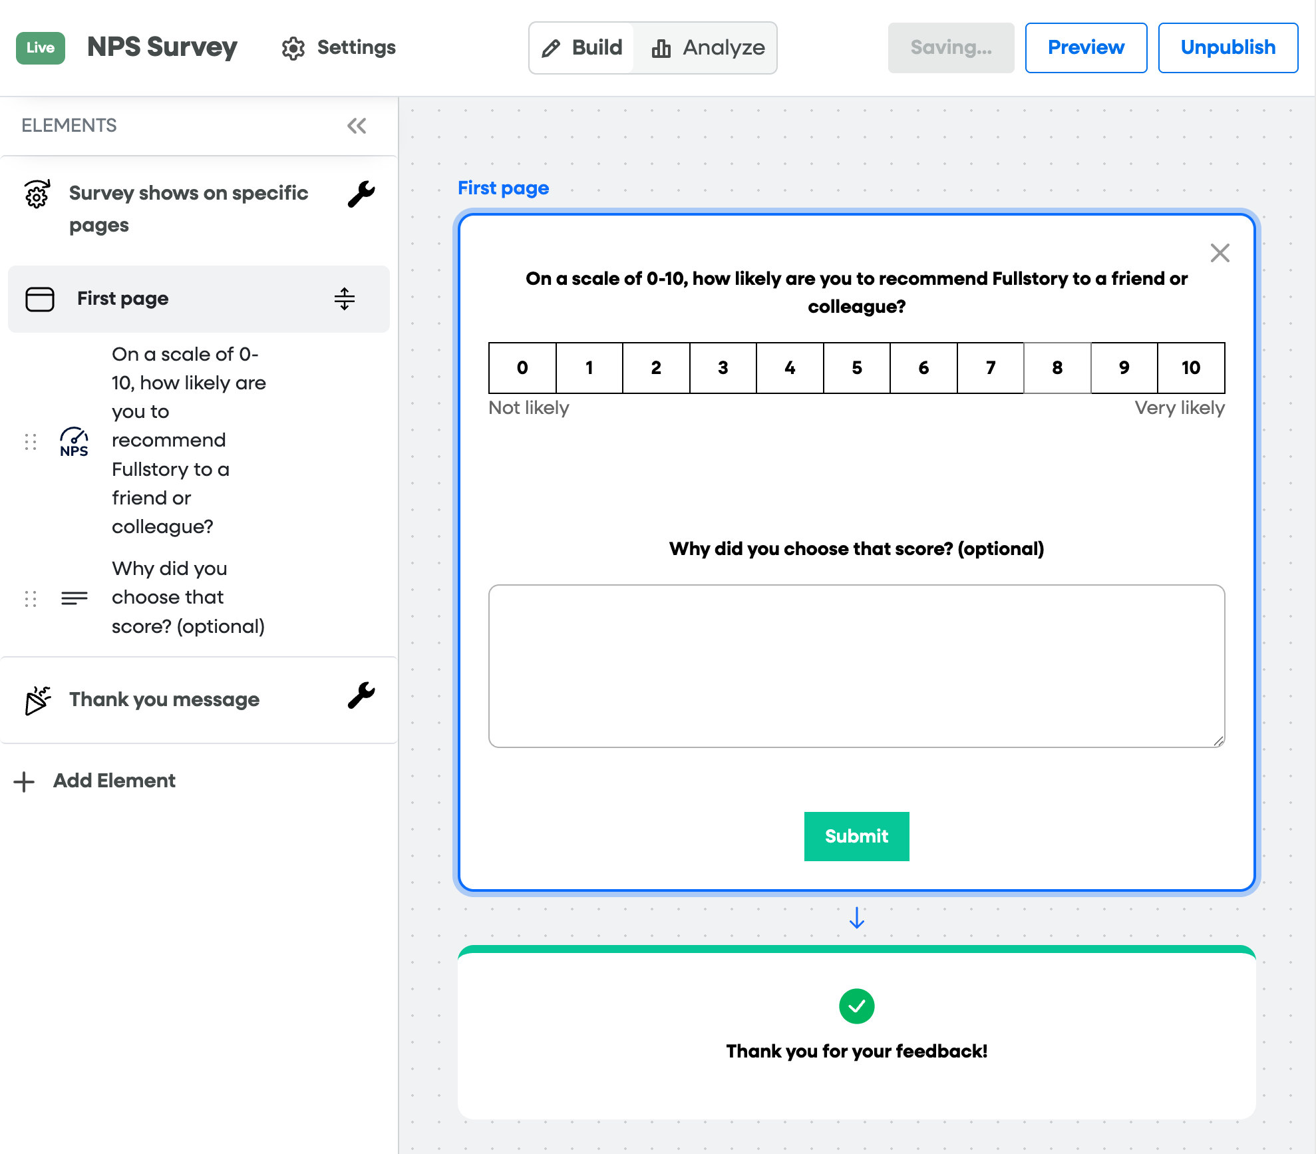Viewport: 1316px width, 1154px height.
Task: Click the Thank you message wrench icon
Action: (361, 696)
